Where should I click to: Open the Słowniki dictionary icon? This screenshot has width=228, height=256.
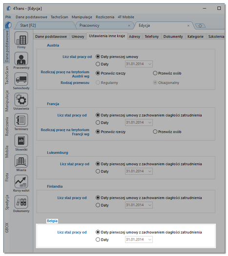(21, 141)
